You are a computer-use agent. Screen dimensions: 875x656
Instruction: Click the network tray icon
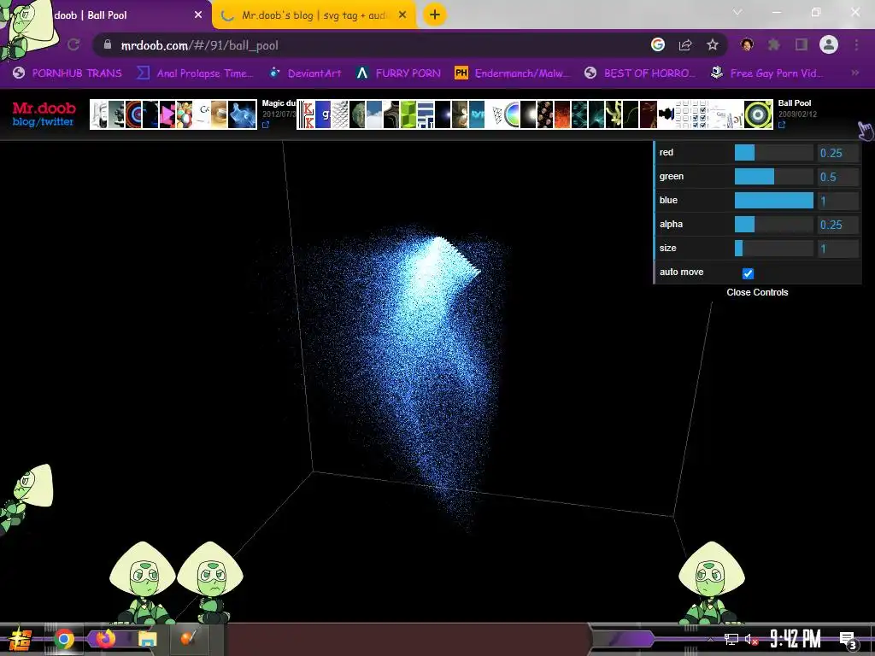click(x=731, y=639)
